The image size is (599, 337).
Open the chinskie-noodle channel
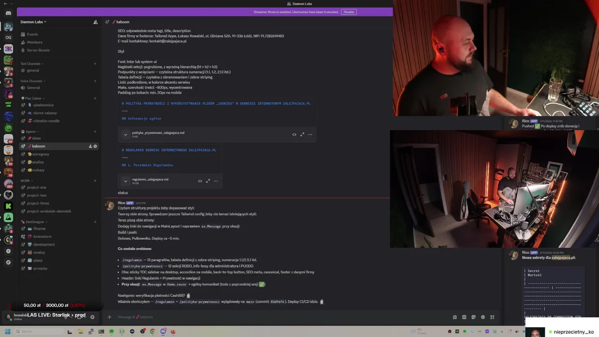click(x=58, y=121)
